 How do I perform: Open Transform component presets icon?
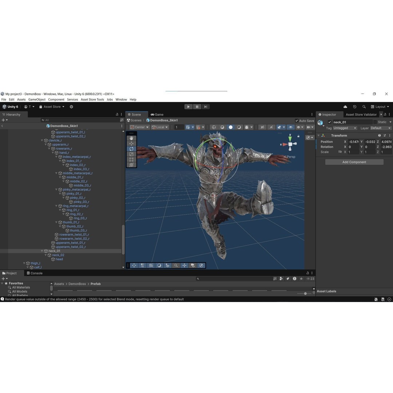point(385,135)
